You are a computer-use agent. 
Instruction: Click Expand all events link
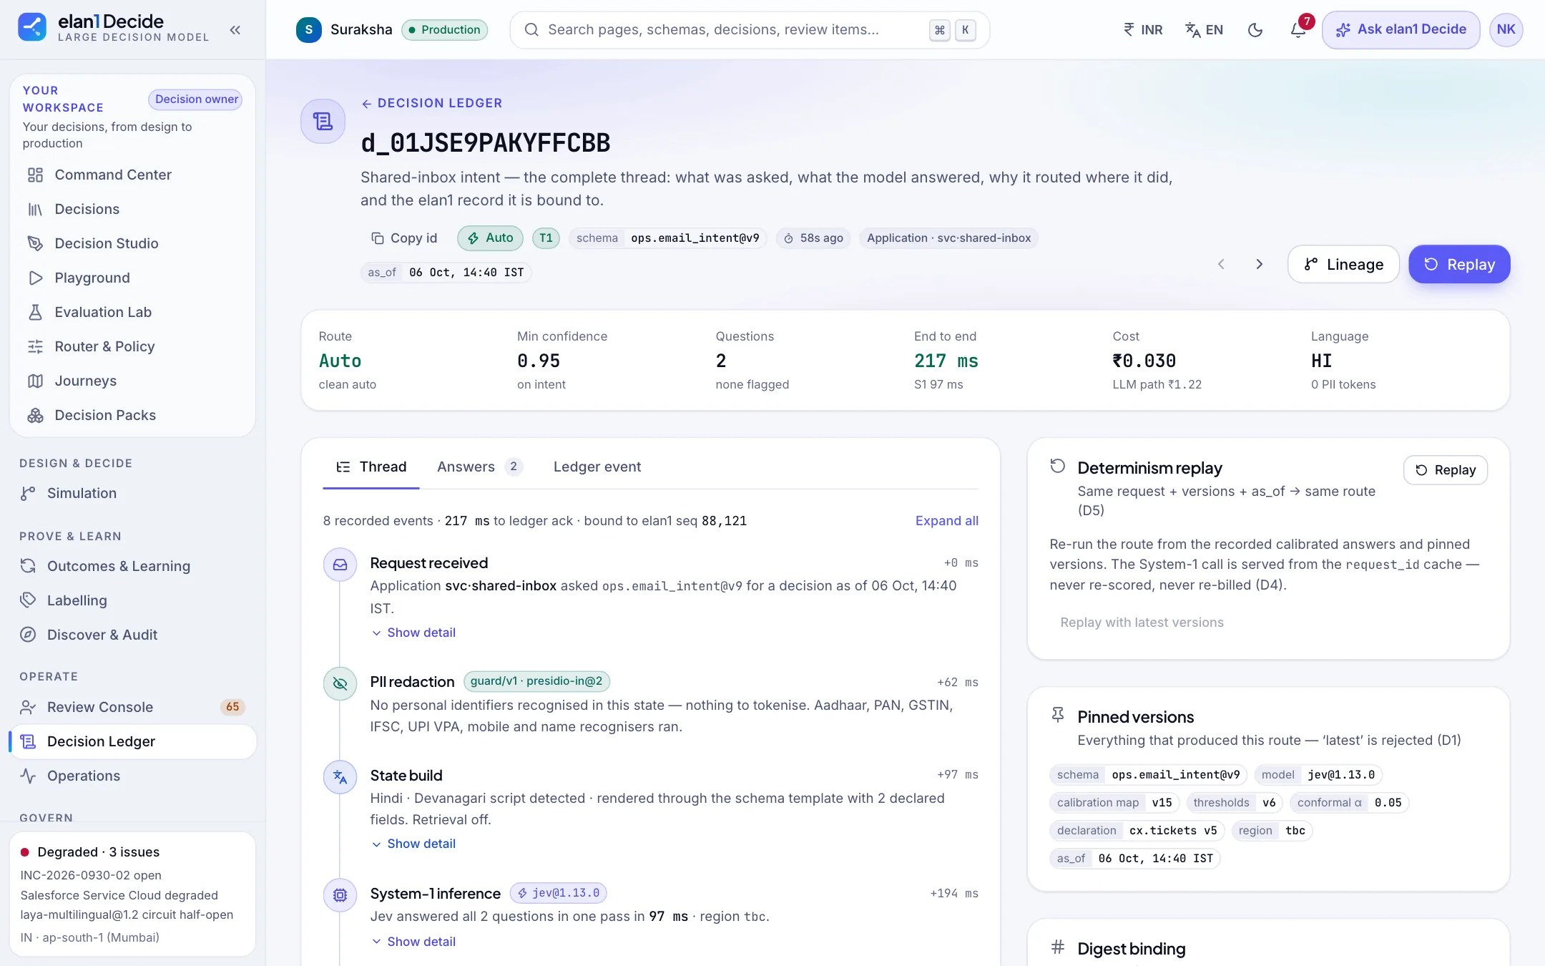[946, 521]
